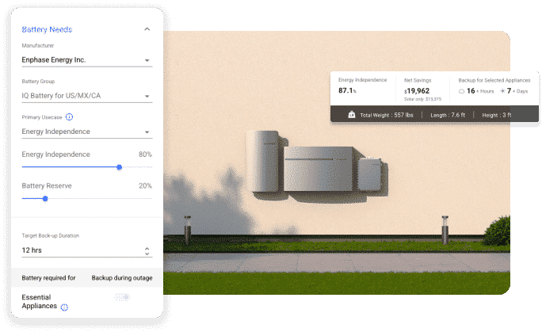Click the sun icon beside 7 days
This screenshot has width=542, height=332.
tap(502, 91)
